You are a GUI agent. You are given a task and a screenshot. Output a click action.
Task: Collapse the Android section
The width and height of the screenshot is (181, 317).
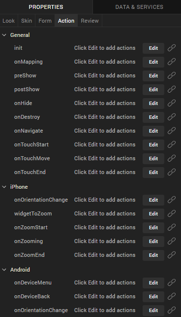pos(4,270)
